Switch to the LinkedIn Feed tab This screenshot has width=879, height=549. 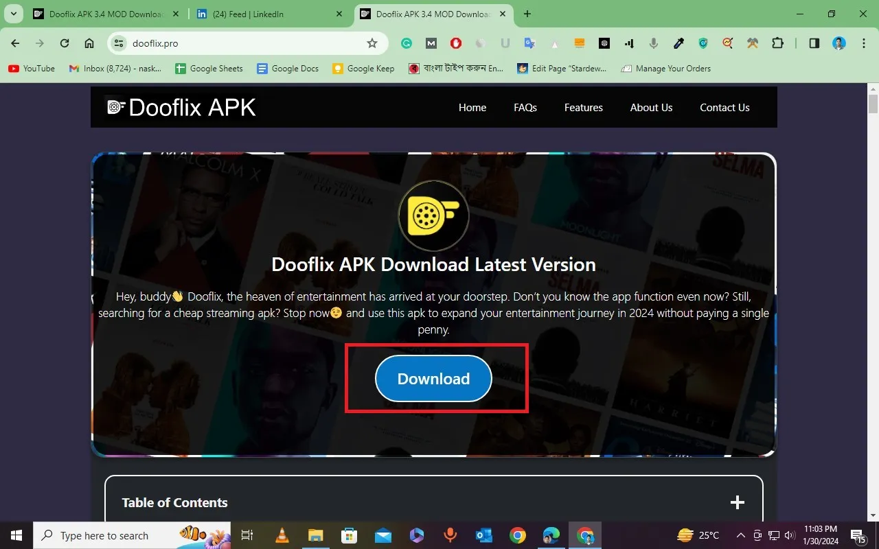tap(268, 14)
